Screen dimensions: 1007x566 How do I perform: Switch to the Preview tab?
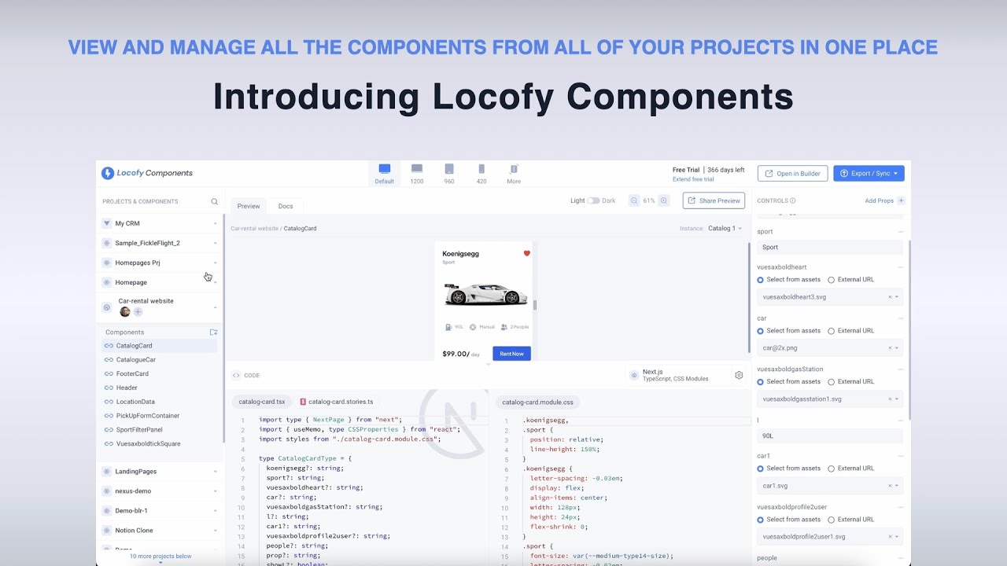pyautogui.click(x=249, y=206)
